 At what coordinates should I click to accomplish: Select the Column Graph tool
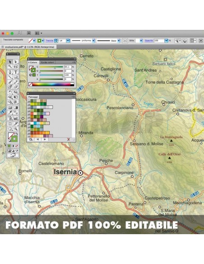(x=16, y=118)
